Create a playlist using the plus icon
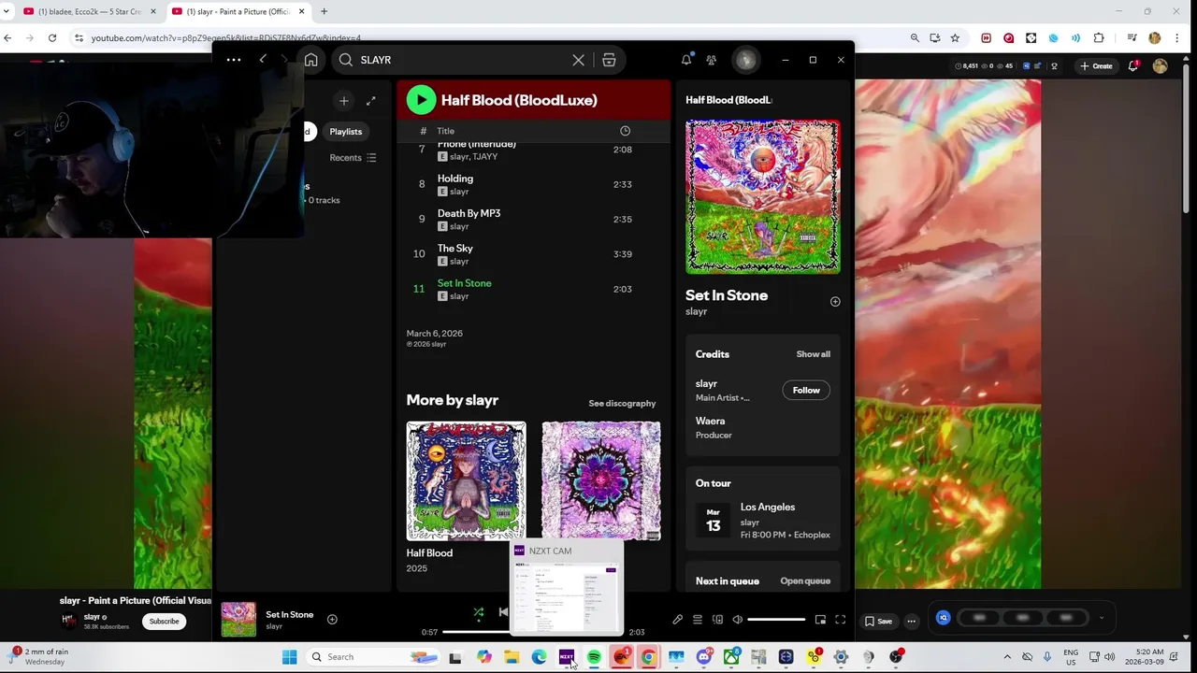 pos(343,101)
